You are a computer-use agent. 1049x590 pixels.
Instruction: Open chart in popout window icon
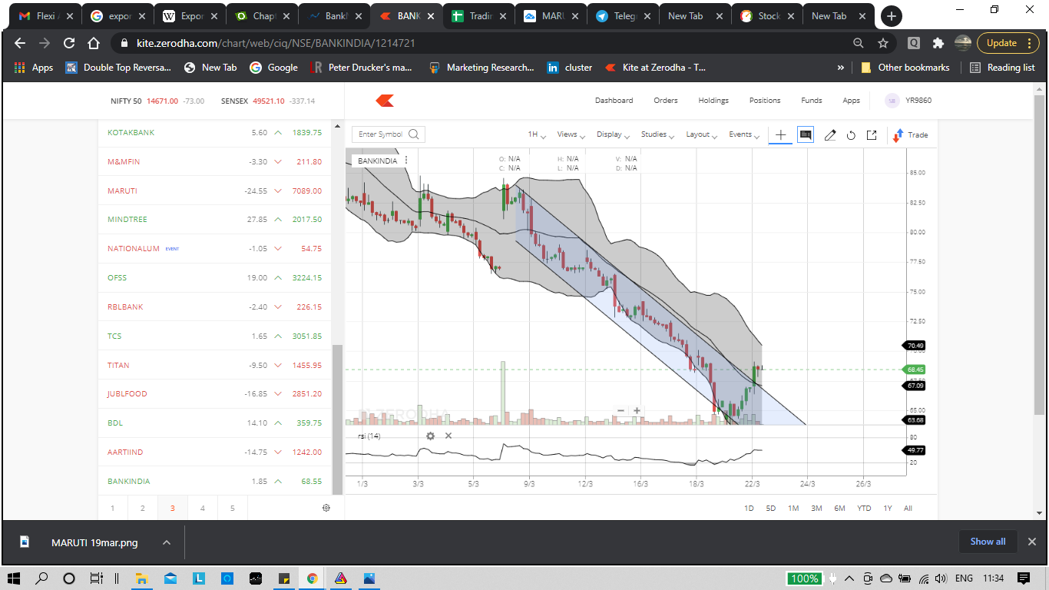pos(872,135)
